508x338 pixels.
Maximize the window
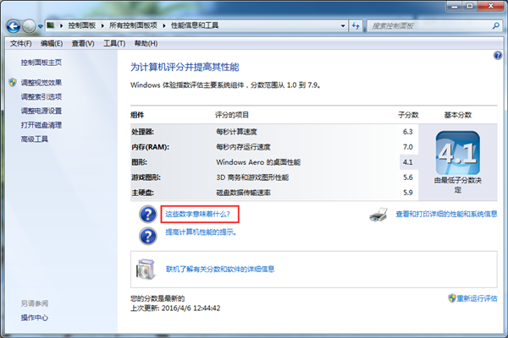(470, 6)
